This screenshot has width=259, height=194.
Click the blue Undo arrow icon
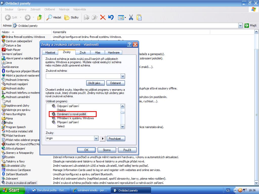[111, 17]
